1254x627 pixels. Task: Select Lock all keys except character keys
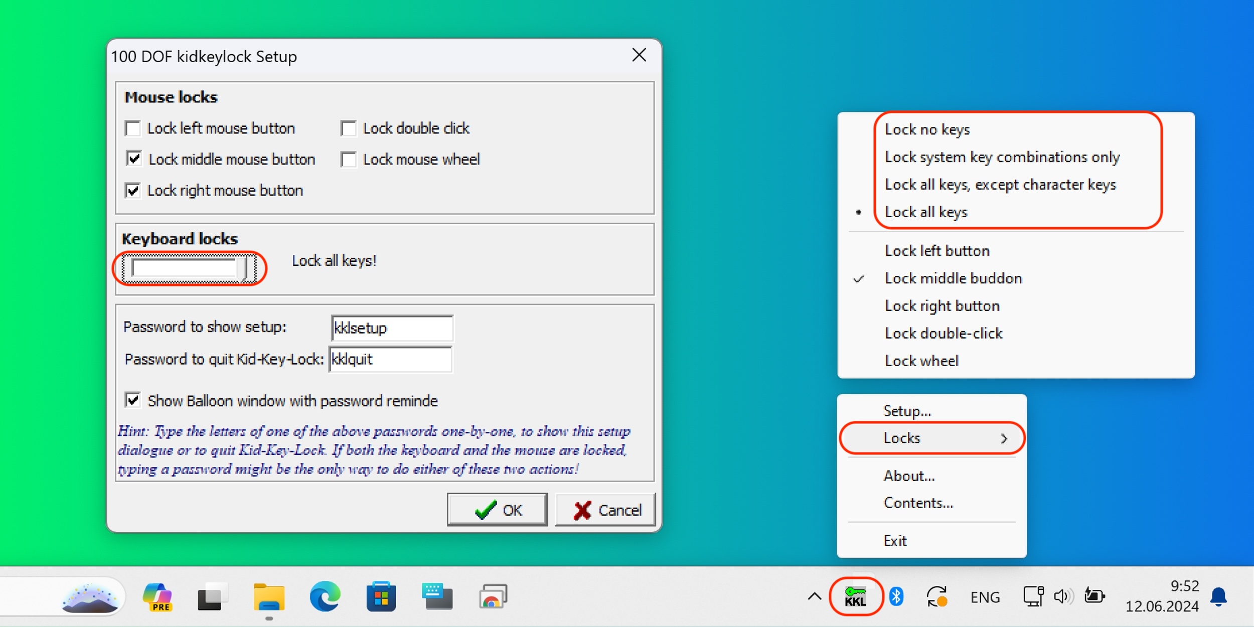coord(1000,184)
